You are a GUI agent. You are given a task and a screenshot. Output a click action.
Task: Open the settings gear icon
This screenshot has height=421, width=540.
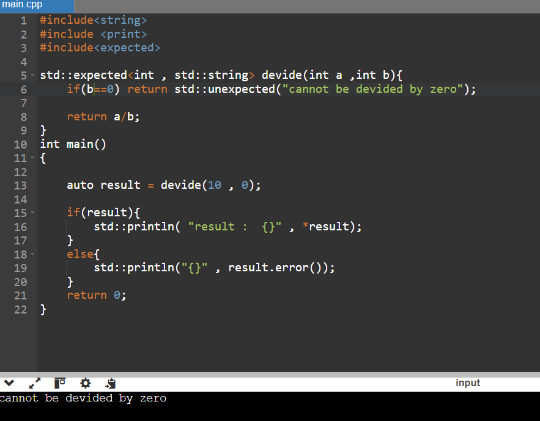85,383
